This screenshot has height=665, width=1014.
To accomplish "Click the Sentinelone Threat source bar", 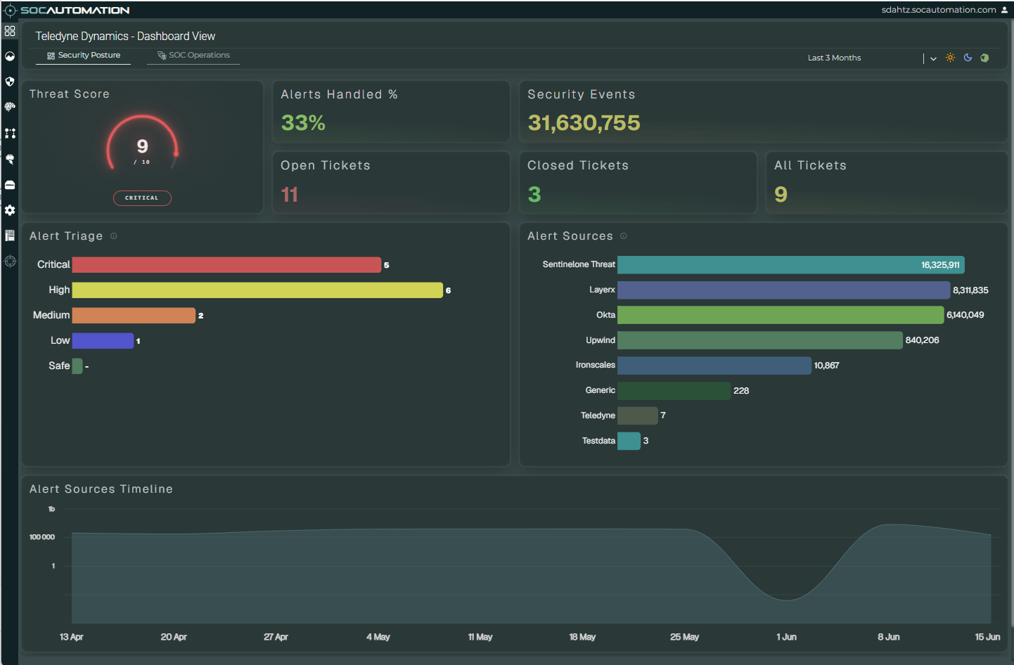I will click(791, 264).
